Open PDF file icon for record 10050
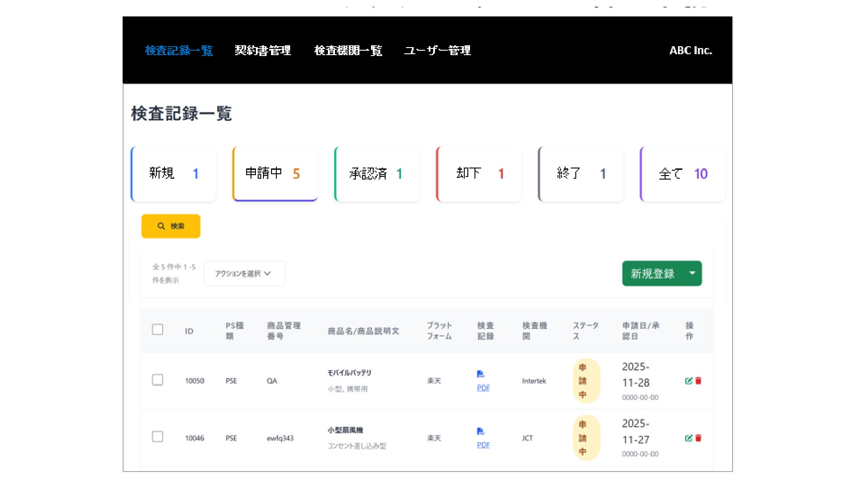This screenshot has height=480, width=853. (x=480, y=374)
